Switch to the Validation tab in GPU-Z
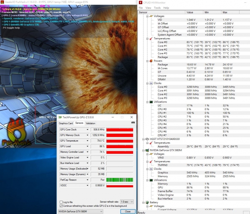250x214 pixels. [x=90, y=123]
